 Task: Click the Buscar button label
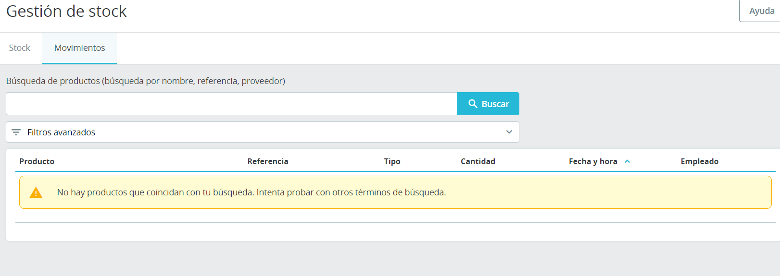click(x=495, y=104)
